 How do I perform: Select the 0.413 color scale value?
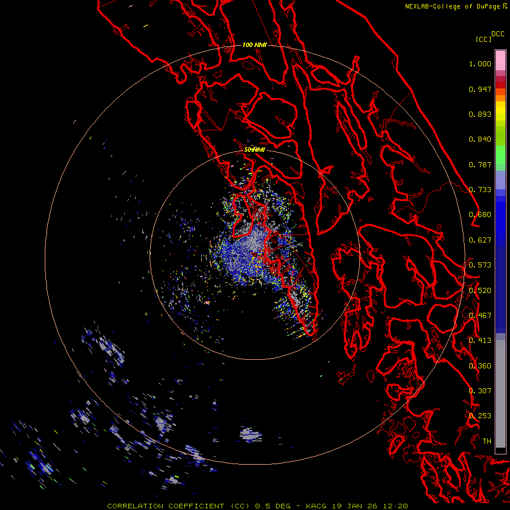click(480, 341)
